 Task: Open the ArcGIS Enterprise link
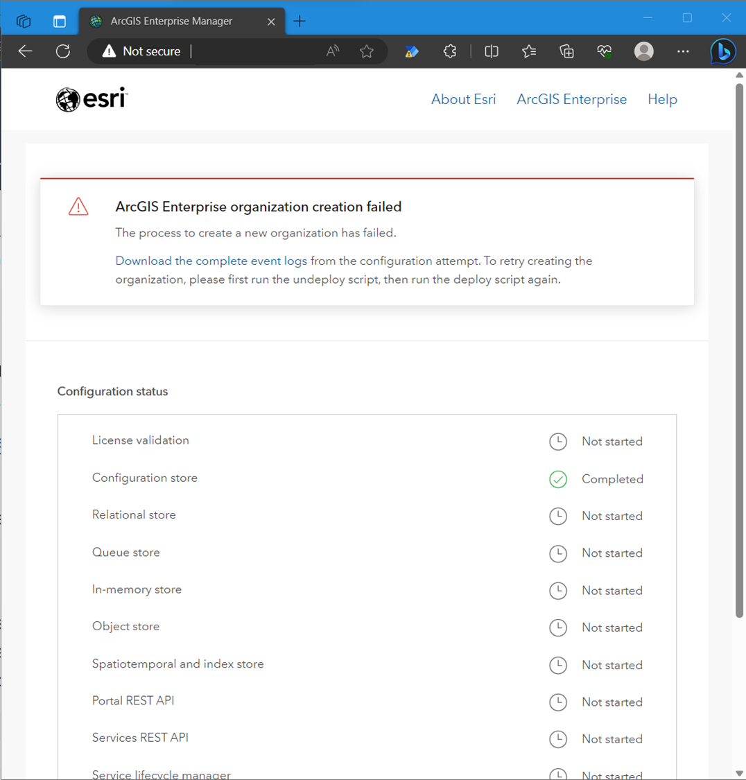point(571,99)
